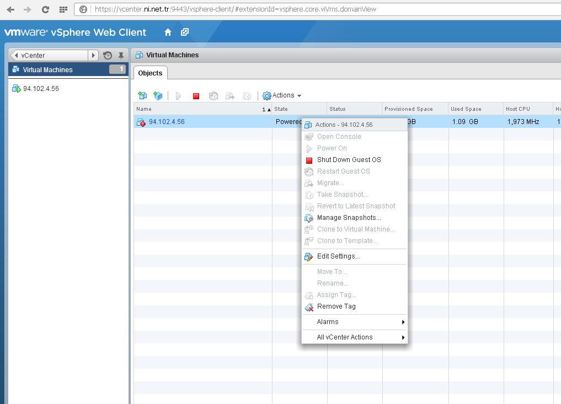This screenshot has width=561, height=404.
Task: Go back in the browser
Action: 10,10
